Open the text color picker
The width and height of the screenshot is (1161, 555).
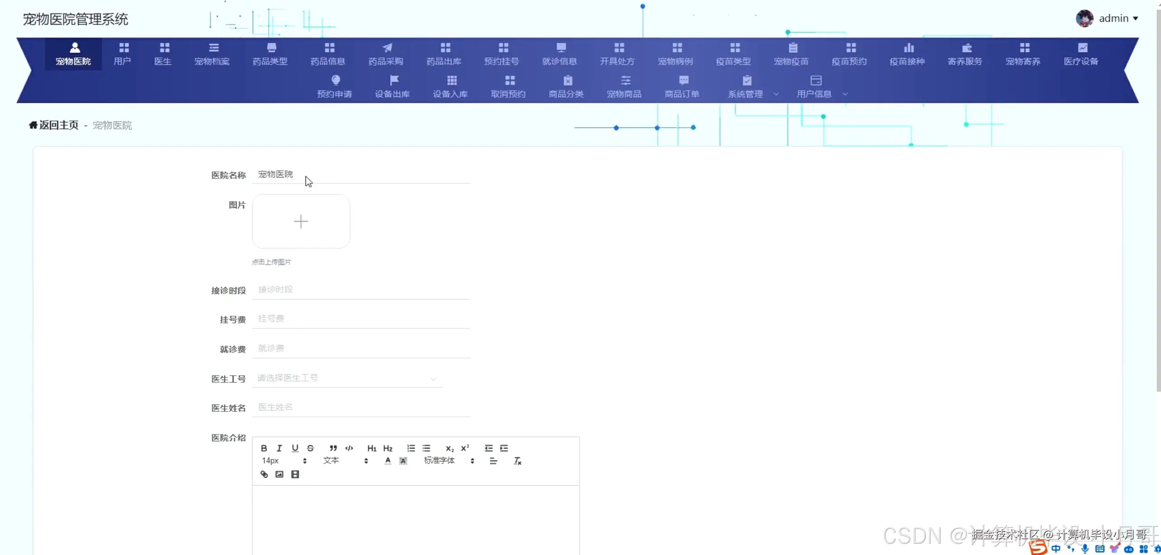388,461
